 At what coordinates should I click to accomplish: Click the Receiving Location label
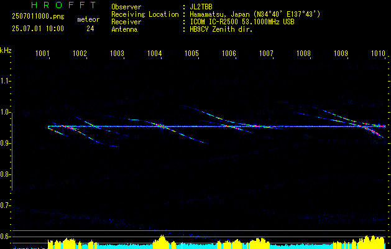[145, 14]
